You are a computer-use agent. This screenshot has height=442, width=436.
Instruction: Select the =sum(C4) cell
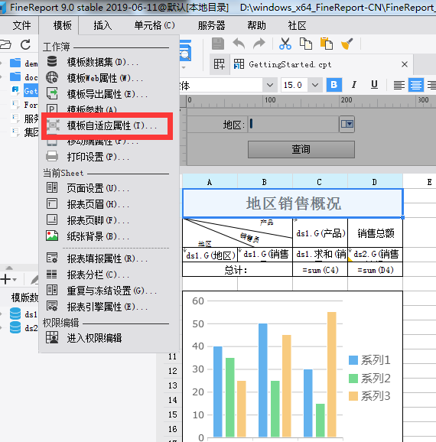[x=320, y=270]
